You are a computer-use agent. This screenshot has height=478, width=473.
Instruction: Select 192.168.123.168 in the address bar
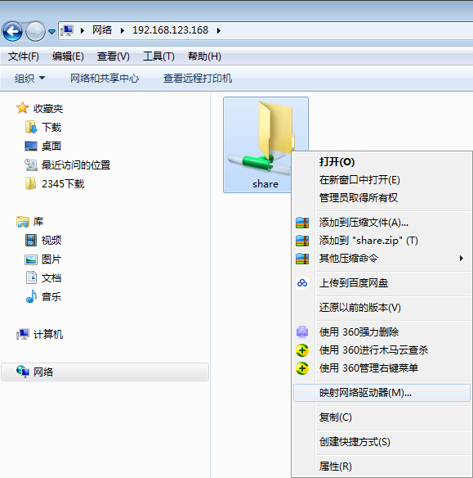pyautogui.click(x=171, y=30)
